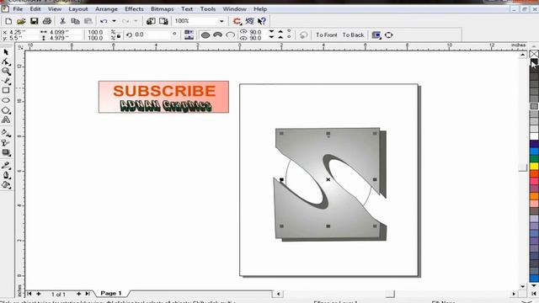This screenshot has height=303, width=539.
Task: Open the application launcher icon
Action: tap(237, 21)
